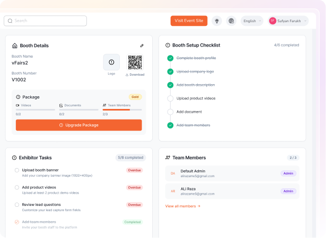The width and height of the screenshot is (326, 238).
Task: Click the 2 / 3 members count badge
Action: (293, 158)
